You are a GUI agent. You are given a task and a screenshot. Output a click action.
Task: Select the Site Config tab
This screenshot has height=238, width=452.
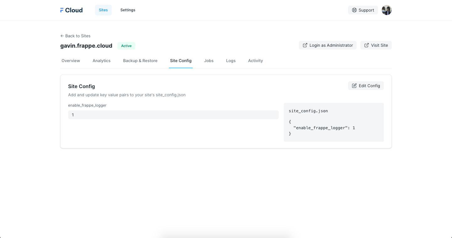(x=180, y=61)
